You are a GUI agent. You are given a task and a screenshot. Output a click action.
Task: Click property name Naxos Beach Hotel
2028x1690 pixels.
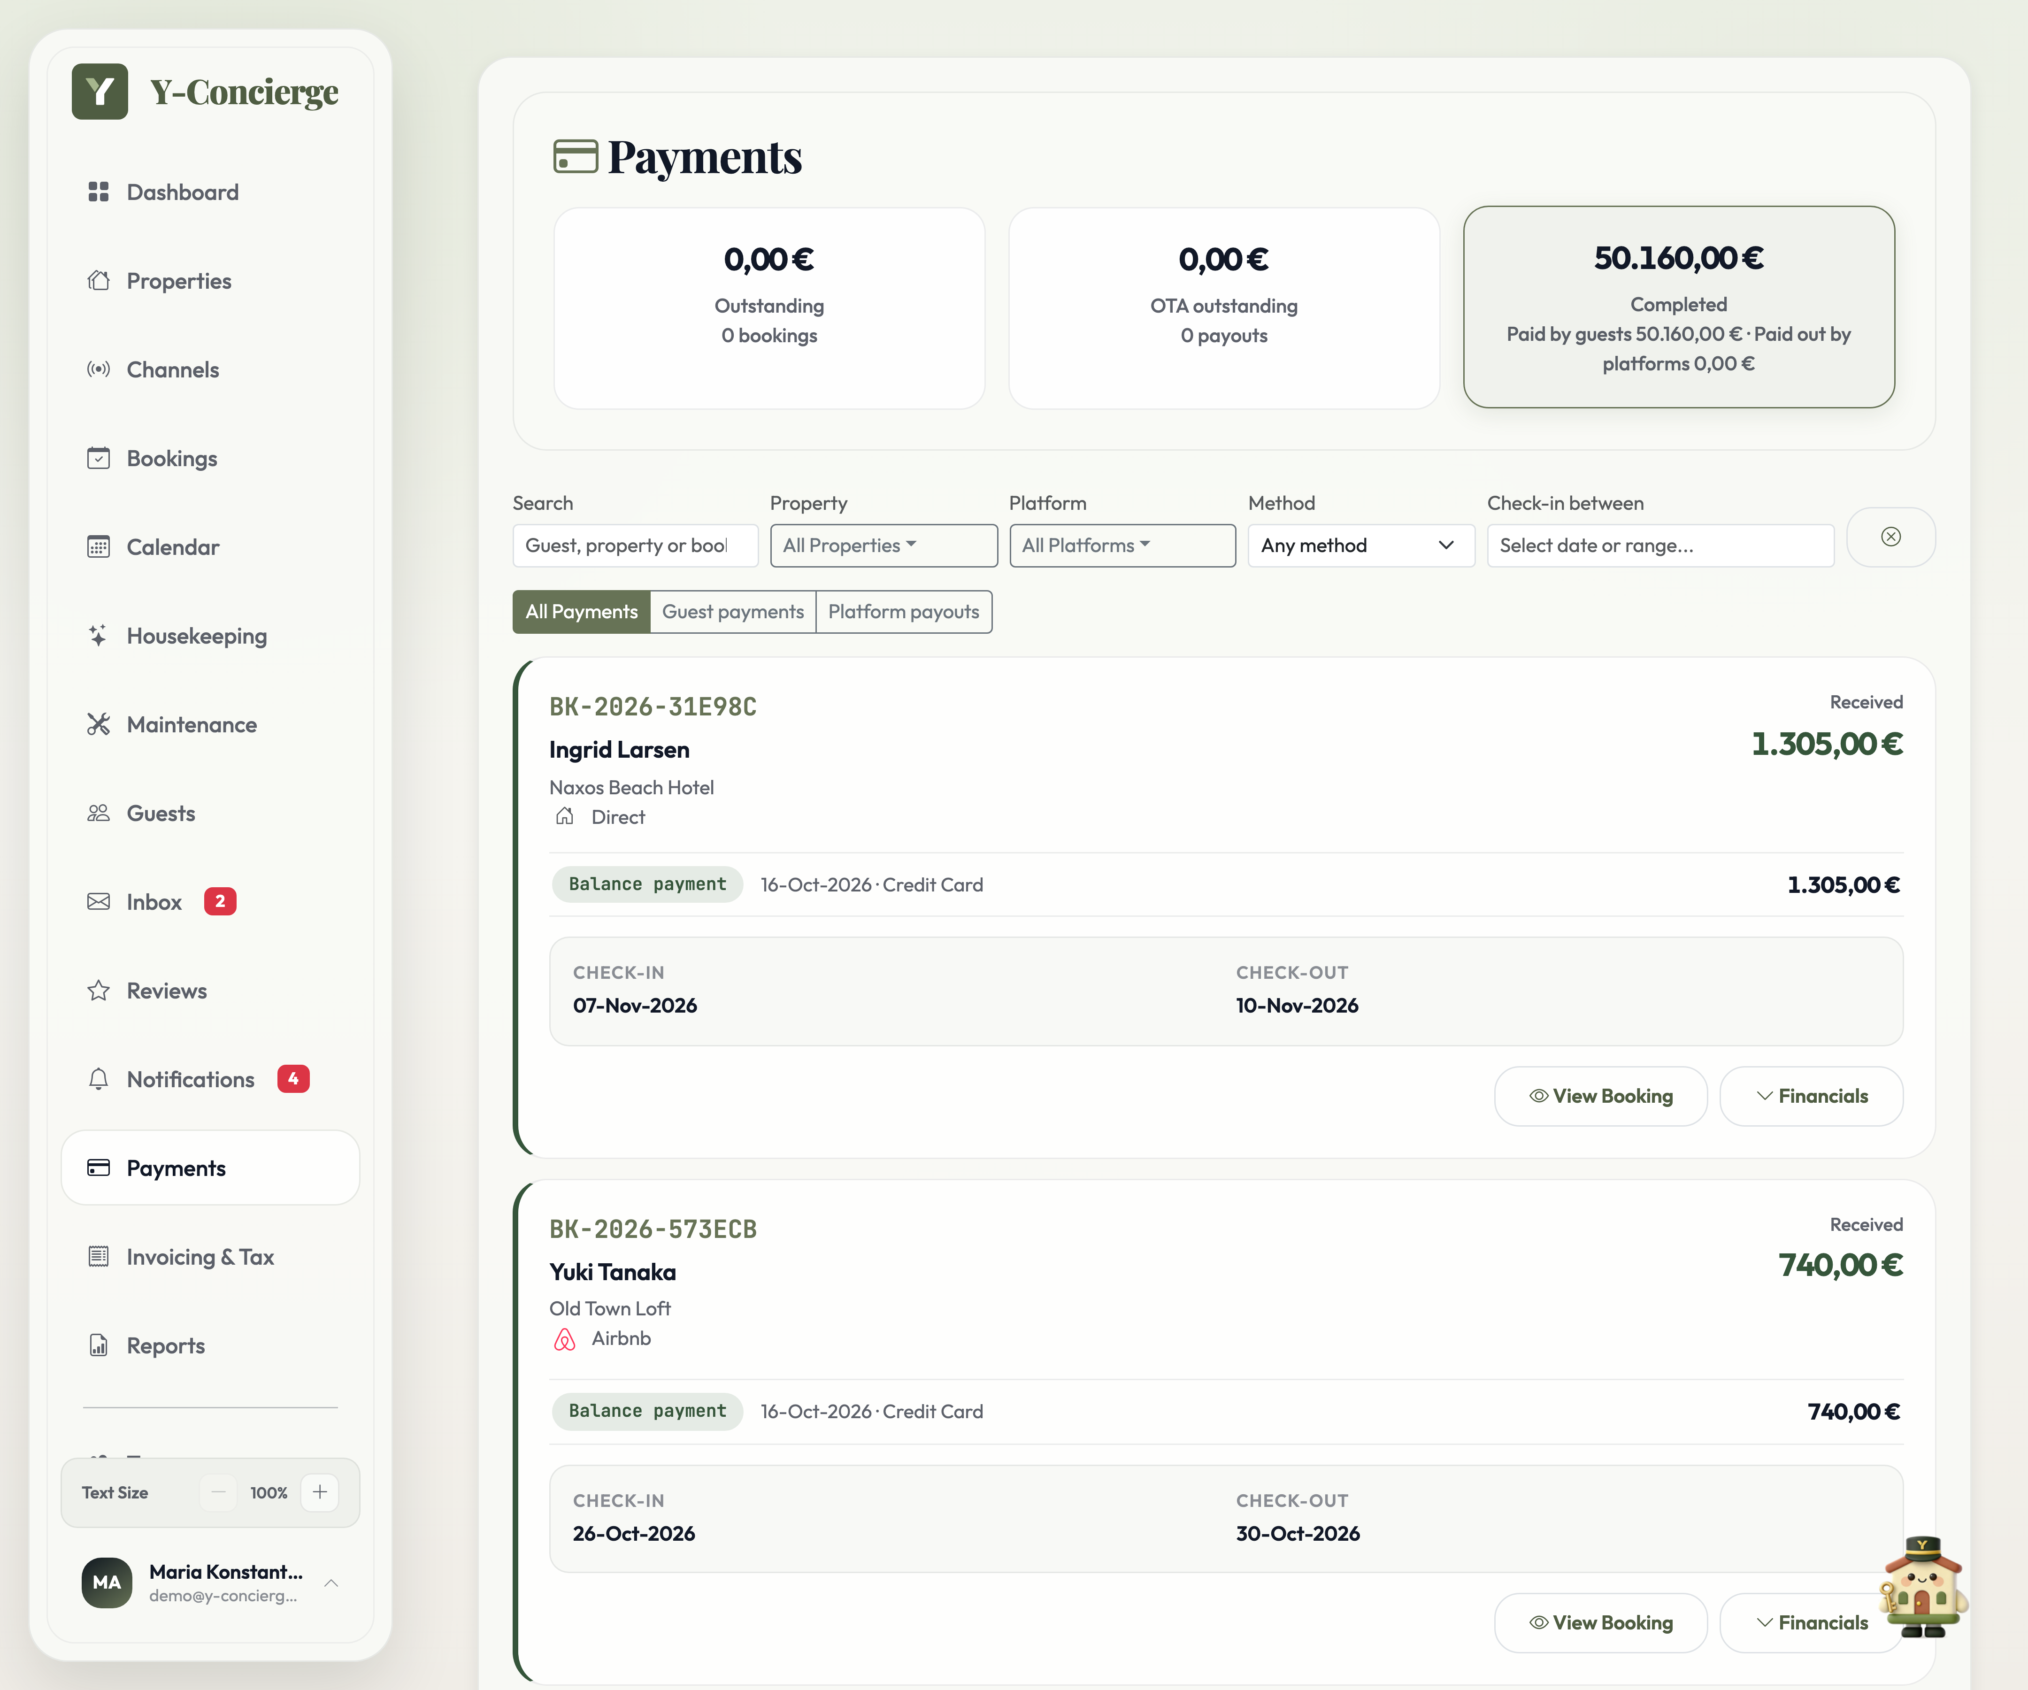[631, 788]
